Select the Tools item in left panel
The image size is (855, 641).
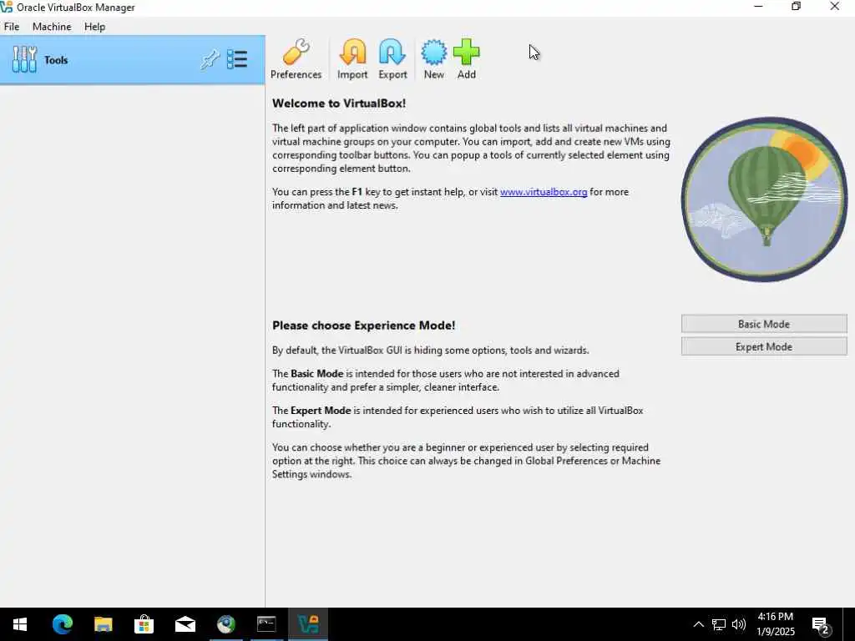point(133,60)
